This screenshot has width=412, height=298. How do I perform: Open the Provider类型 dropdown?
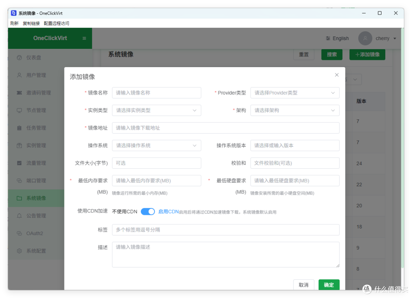[x=295, y=93]
